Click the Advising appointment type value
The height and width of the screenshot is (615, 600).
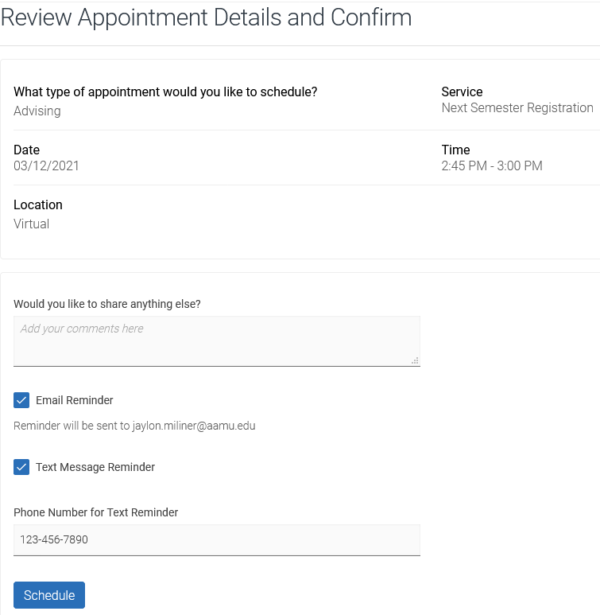pos(37,111)
